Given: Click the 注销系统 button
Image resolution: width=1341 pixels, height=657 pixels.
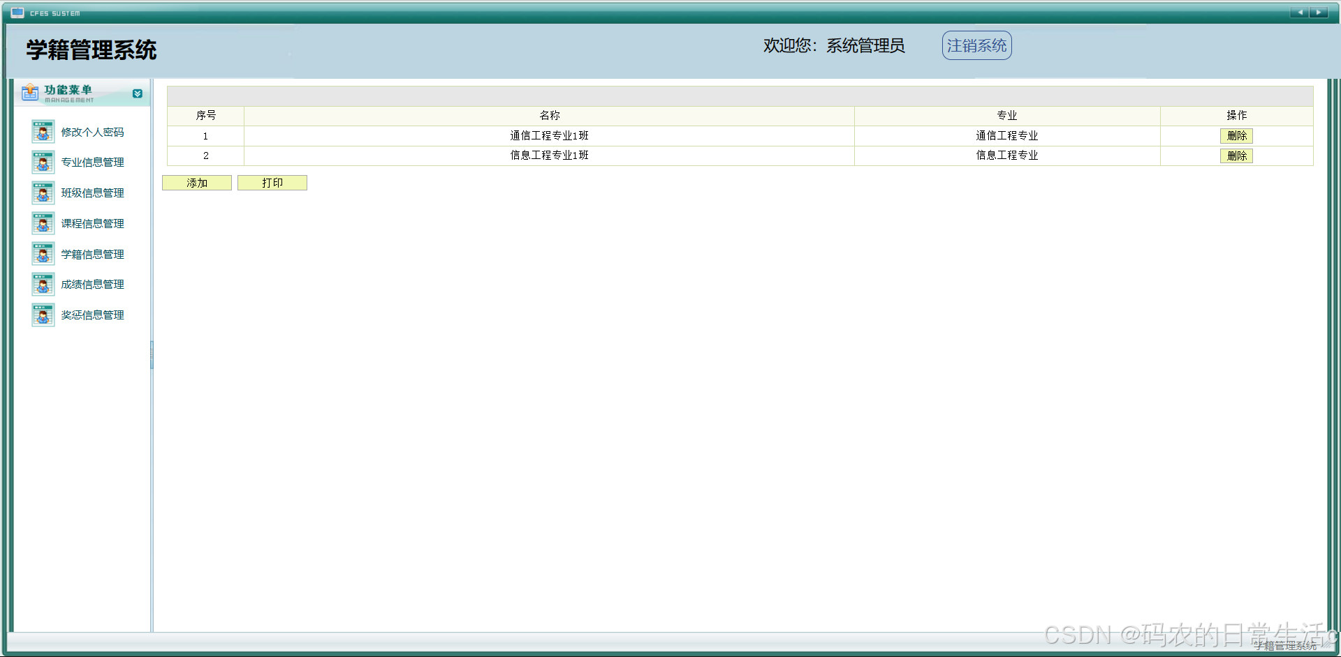Looking at the screenshot, I should click(976, 45).
